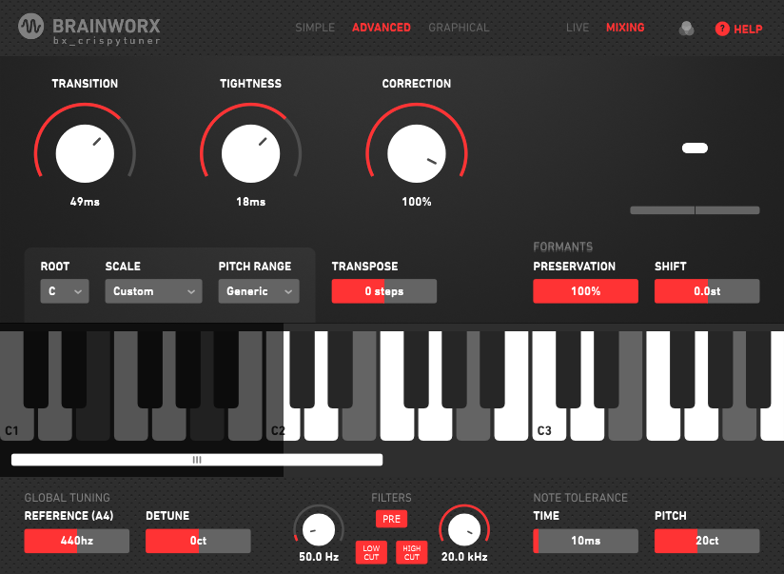
Task: Switch to the Graphical view tab
Action: point(459,28)
